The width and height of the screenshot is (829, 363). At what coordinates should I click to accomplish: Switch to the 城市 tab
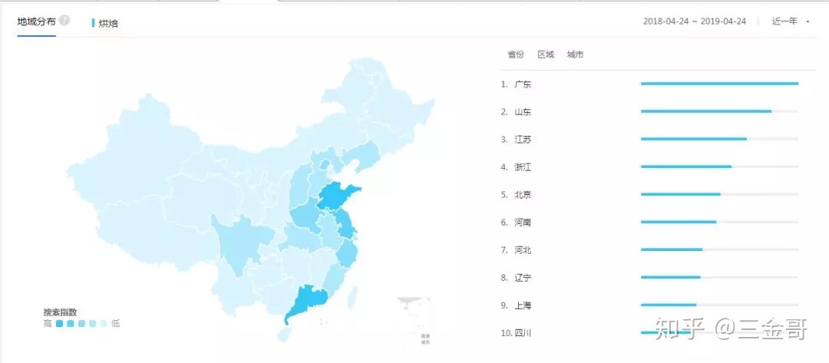575,54
